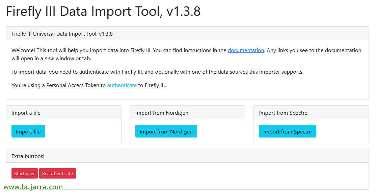
Task: Click the italic word 'new' in welcome text
Action: pyautogui.click(x=49, y=59)
